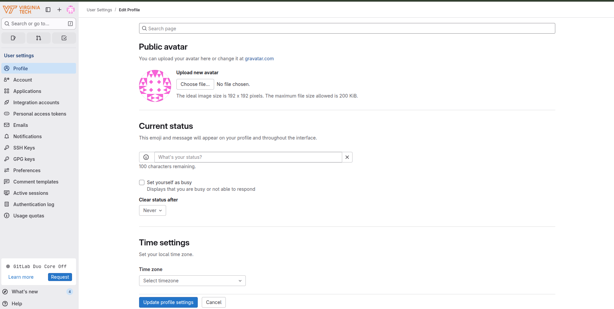Open the user avatar menu in header
Screen dimensions: 614x309
(x=71, y=10)
